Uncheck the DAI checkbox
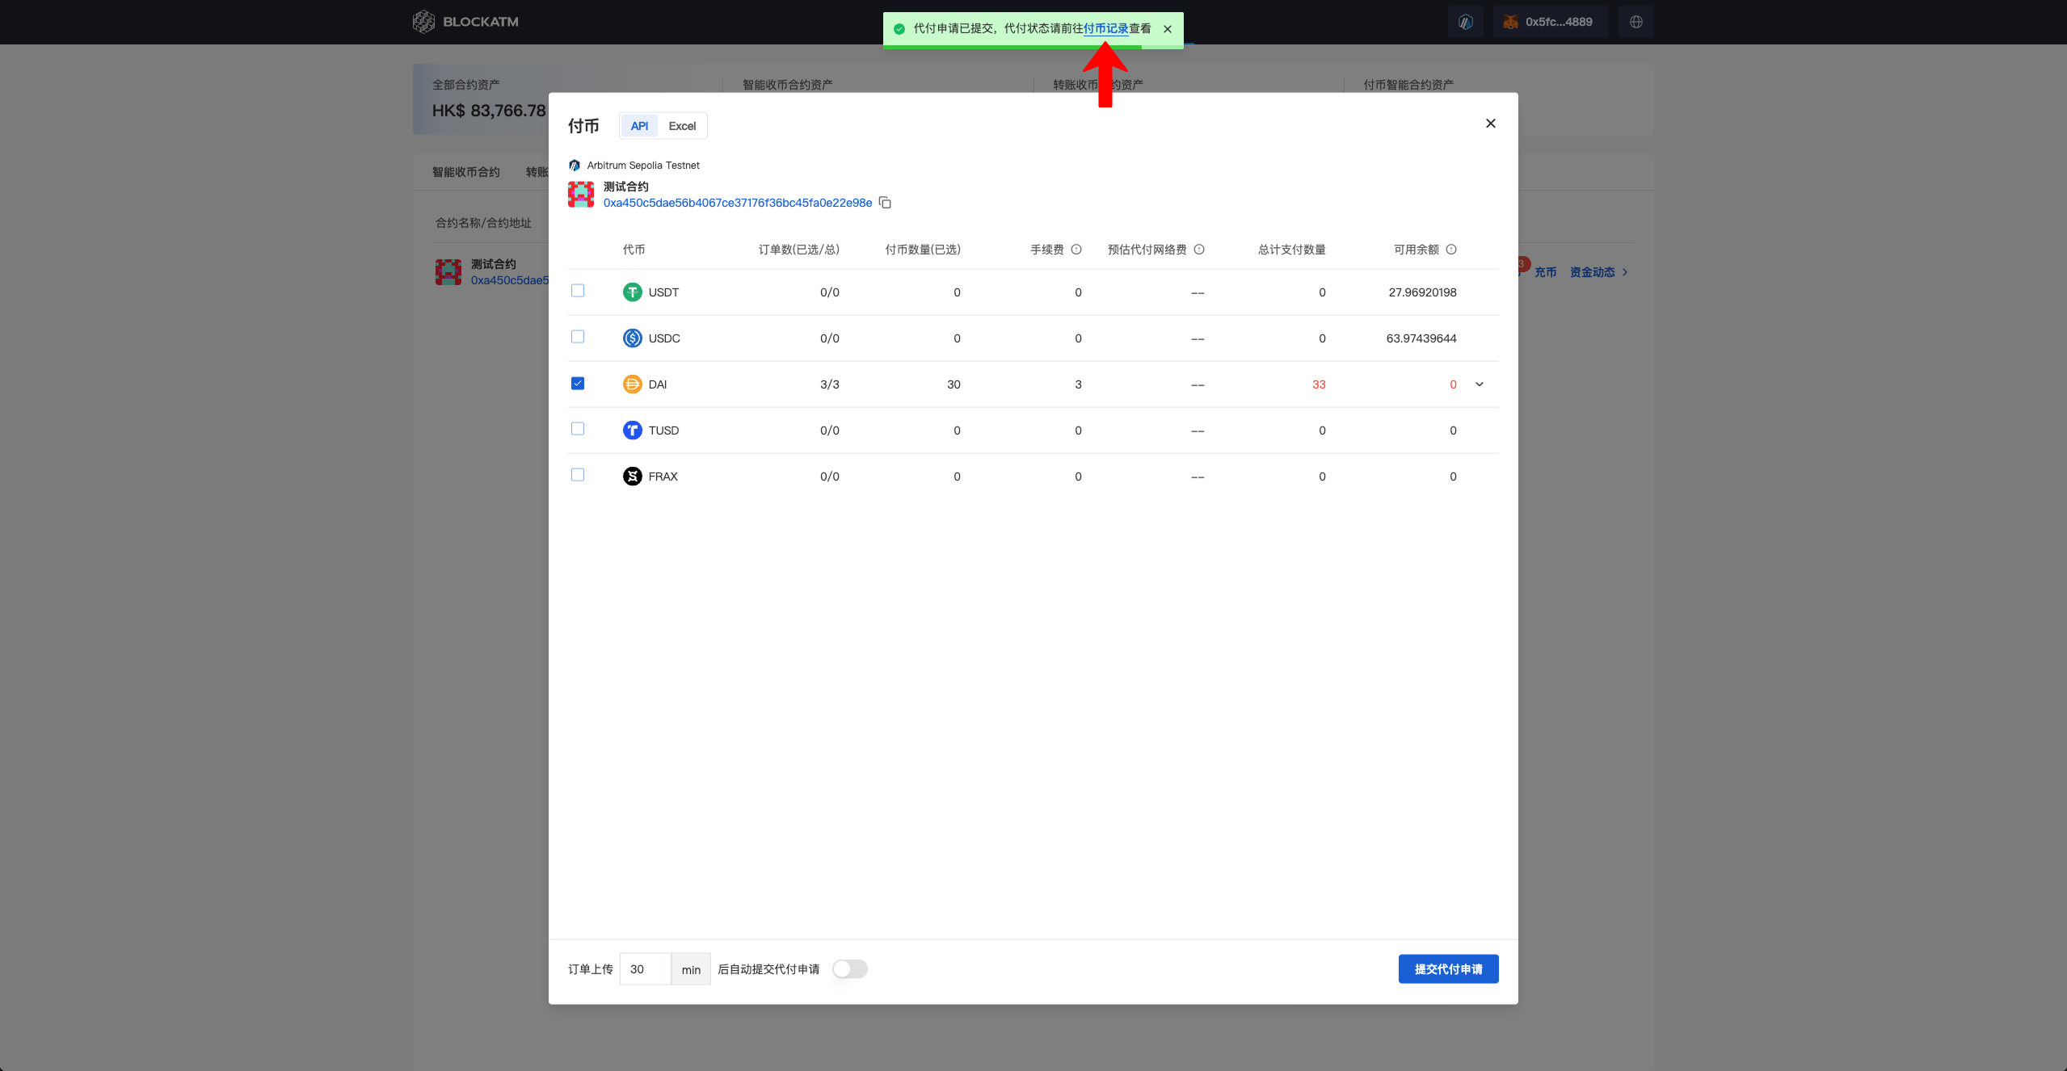2067x1071 pixels. point(578,384)
